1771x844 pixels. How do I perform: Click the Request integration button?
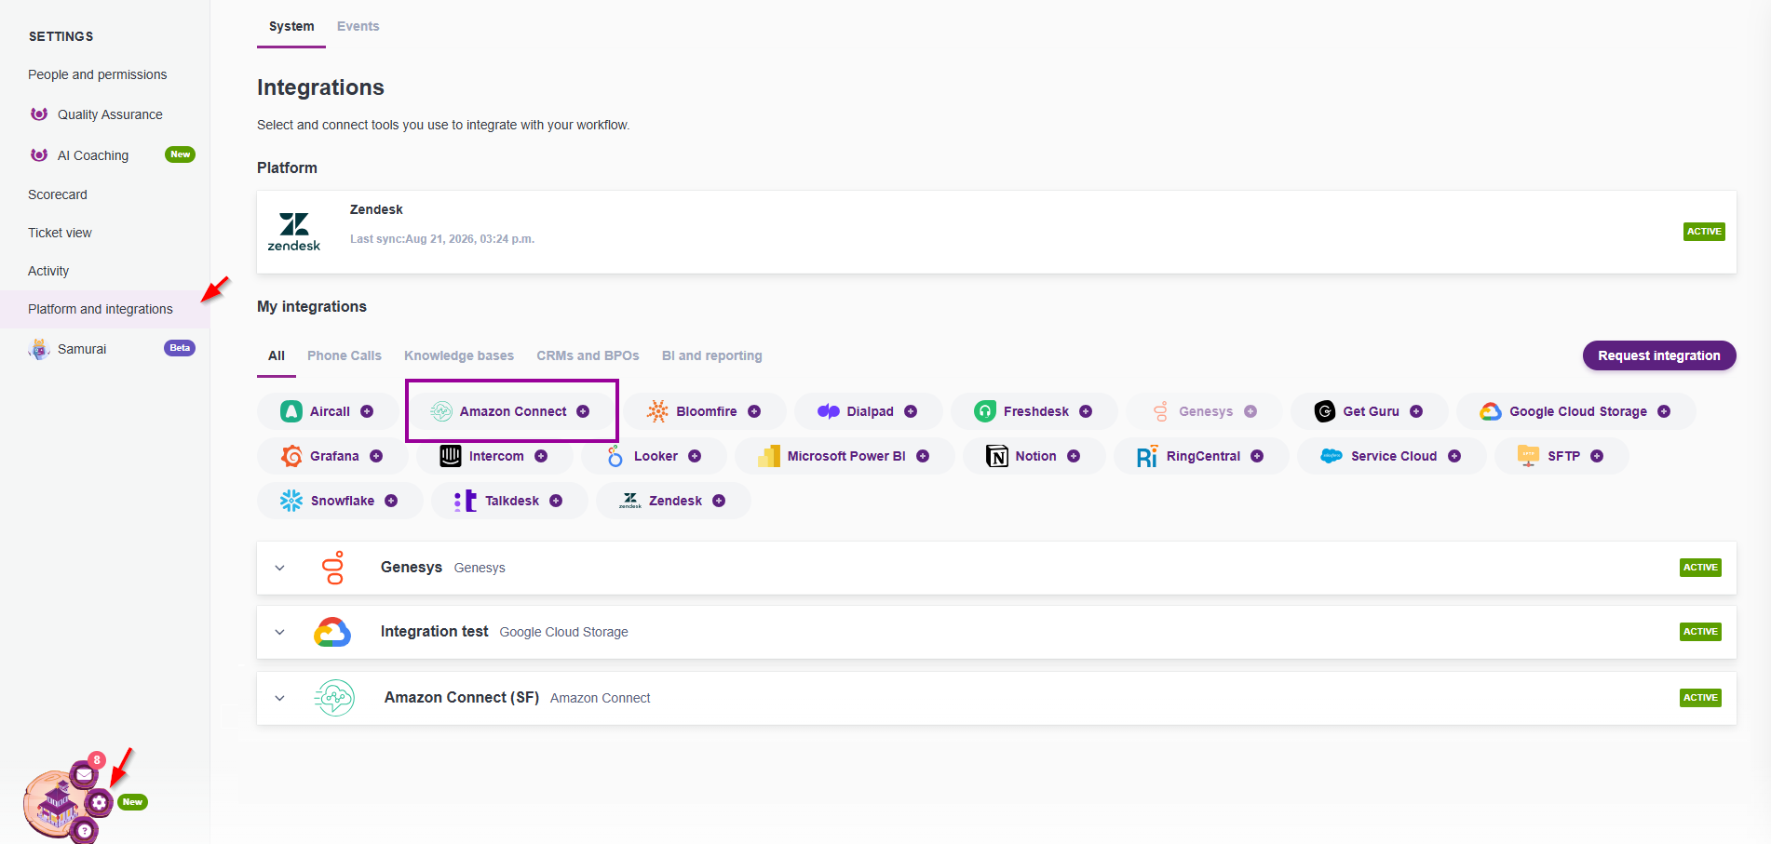1659,355
